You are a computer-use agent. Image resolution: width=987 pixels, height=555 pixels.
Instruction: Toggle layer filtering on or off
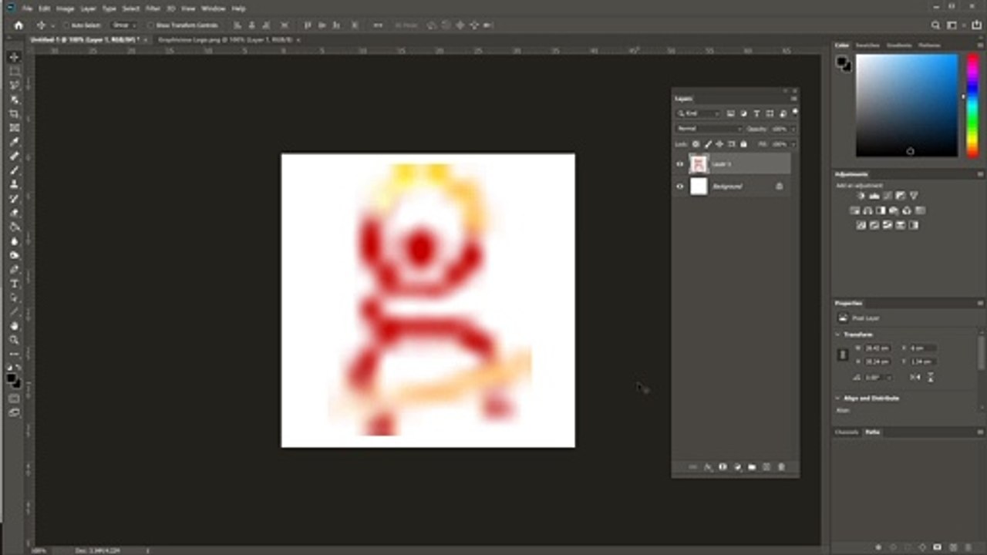(x=794, y=113)
